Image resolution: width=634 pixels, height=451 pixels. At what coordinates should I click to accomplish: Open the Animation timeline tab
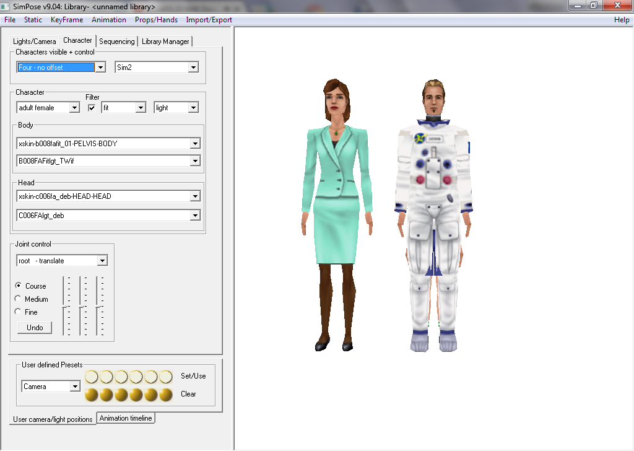(126, 418)
